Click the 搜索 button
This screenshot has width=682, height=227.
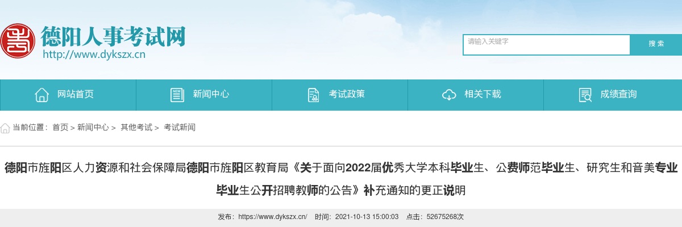(x=656, y=44)
